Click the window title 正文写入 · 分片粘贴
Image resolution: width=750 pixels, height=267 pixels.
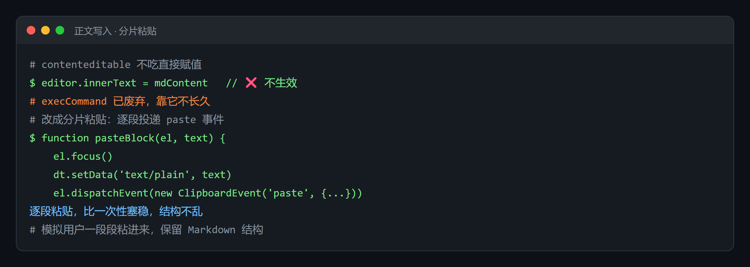[x=115, y=31]
